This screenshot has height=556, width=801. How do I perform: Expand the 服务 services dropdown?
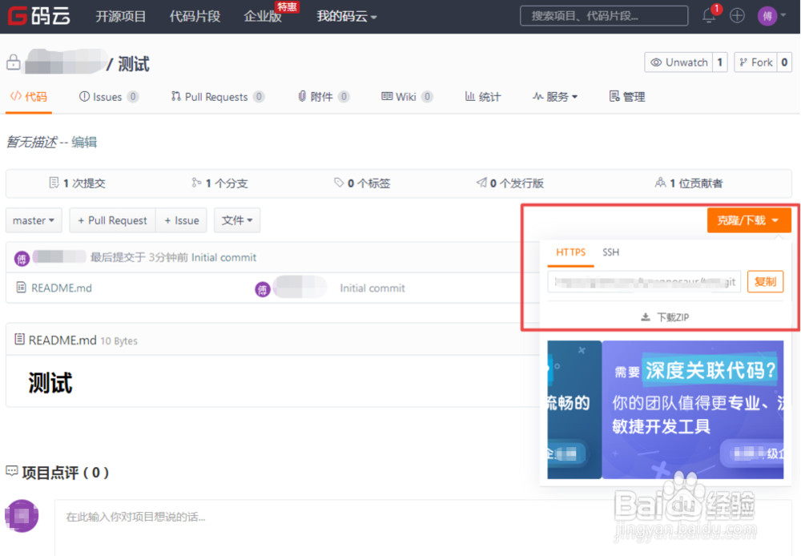[555, 96]
